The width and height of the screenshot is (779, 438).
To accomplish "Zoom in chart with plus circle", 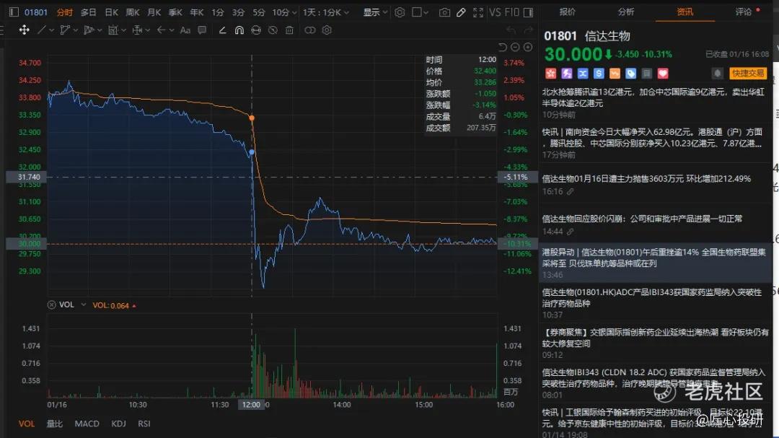I will 528,47.
